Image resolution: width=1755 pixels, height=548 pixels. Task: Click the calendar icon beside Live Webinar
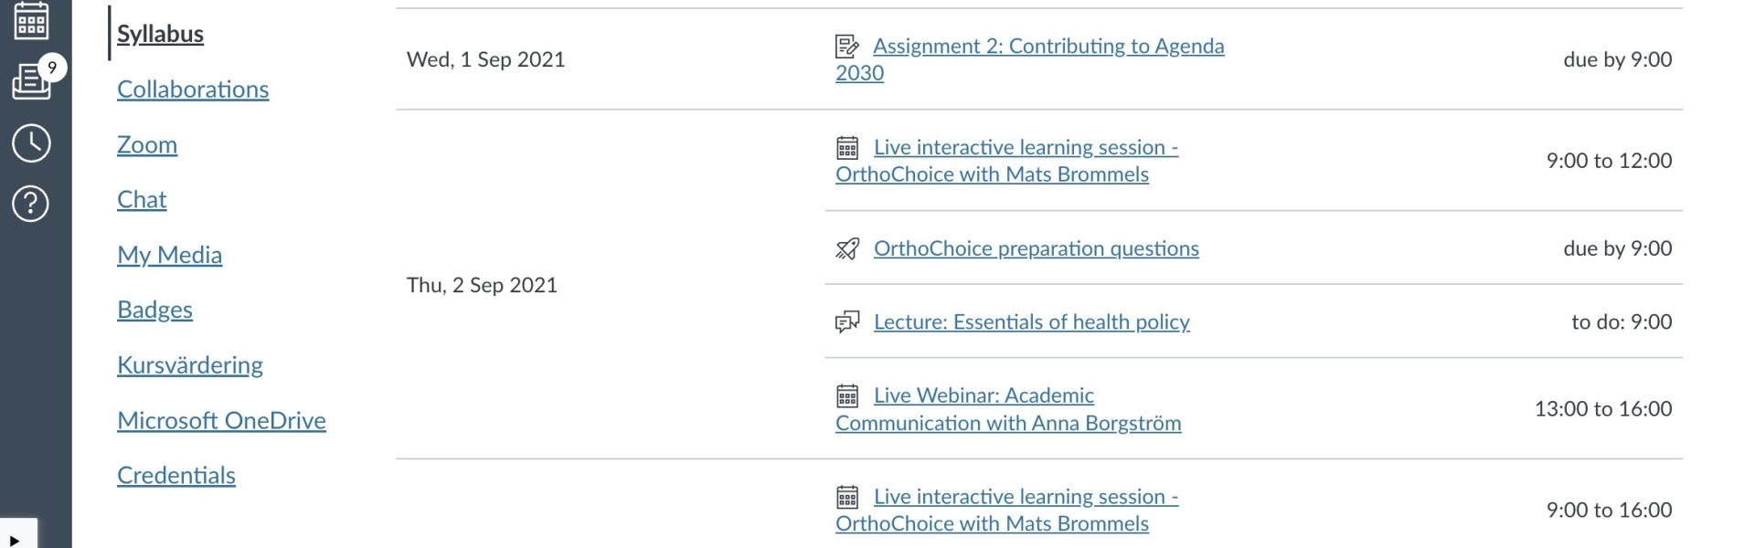point(847,395)
